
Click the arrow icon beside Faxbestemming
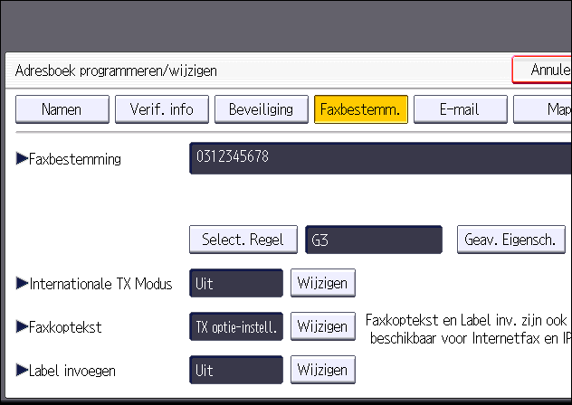click(23, 159)
